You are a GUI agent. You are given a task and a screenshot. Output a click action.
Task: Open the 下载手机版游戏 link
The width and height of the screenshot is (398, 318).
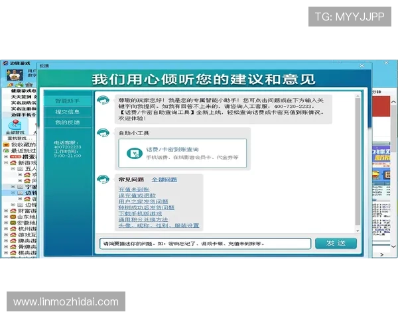(140, 213)
